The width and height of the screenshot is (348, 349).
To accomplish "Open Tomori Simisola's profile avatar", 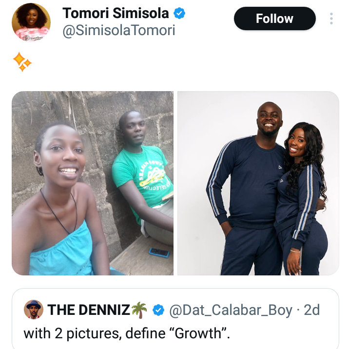I will click(31, 22).
